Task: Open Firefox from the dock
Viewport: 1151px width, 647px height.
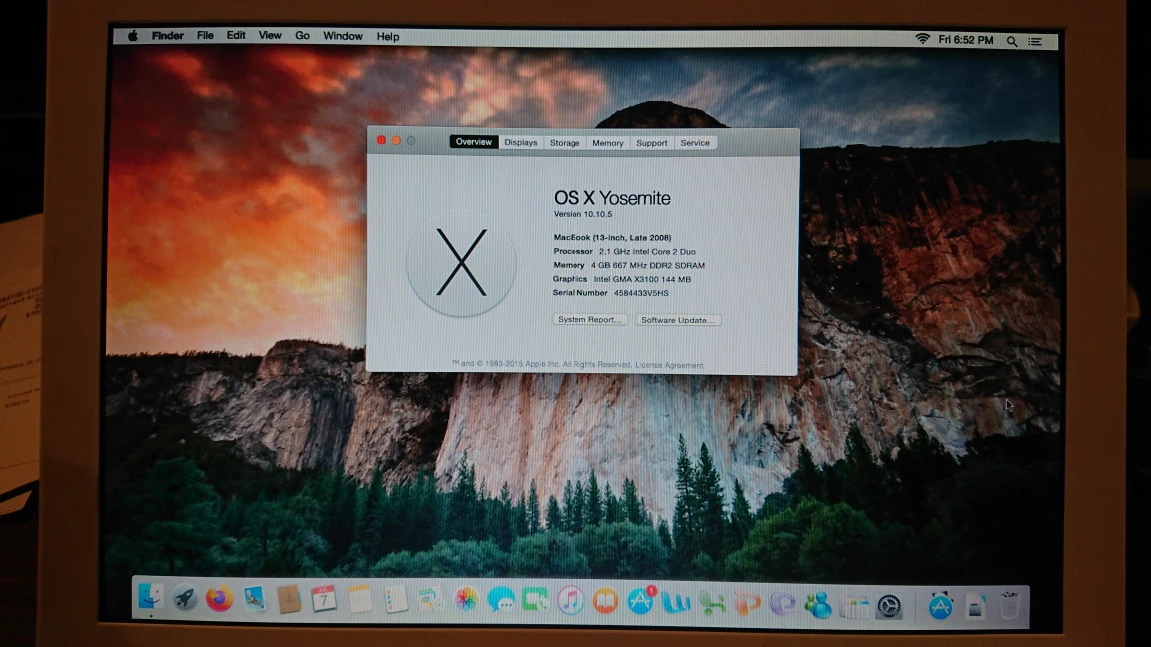Action: pyautogui.click(x=219, y=599)
